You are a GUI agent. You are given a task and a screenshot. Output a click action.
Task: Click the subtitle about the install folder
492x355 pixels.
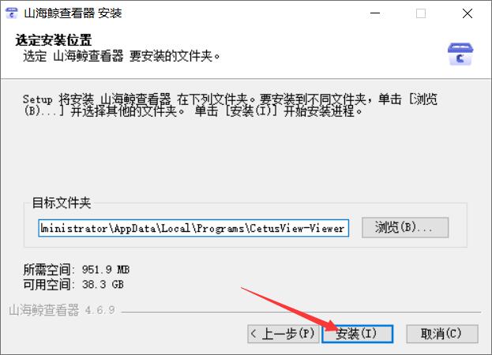(122, 56)
